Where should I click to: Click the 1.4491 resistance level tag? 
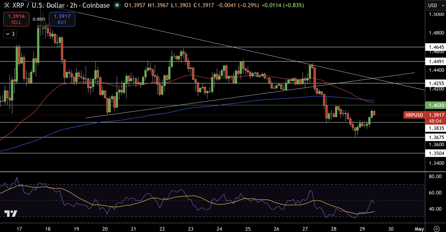coord(436,61)
